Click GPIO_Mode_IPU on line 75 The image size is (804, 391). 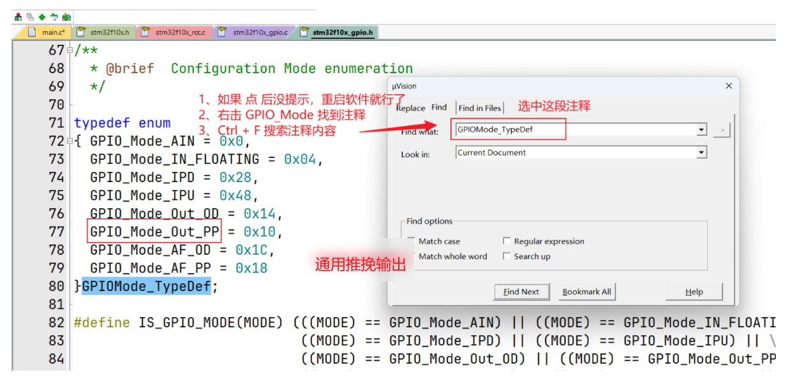click(x=142, y=195)
